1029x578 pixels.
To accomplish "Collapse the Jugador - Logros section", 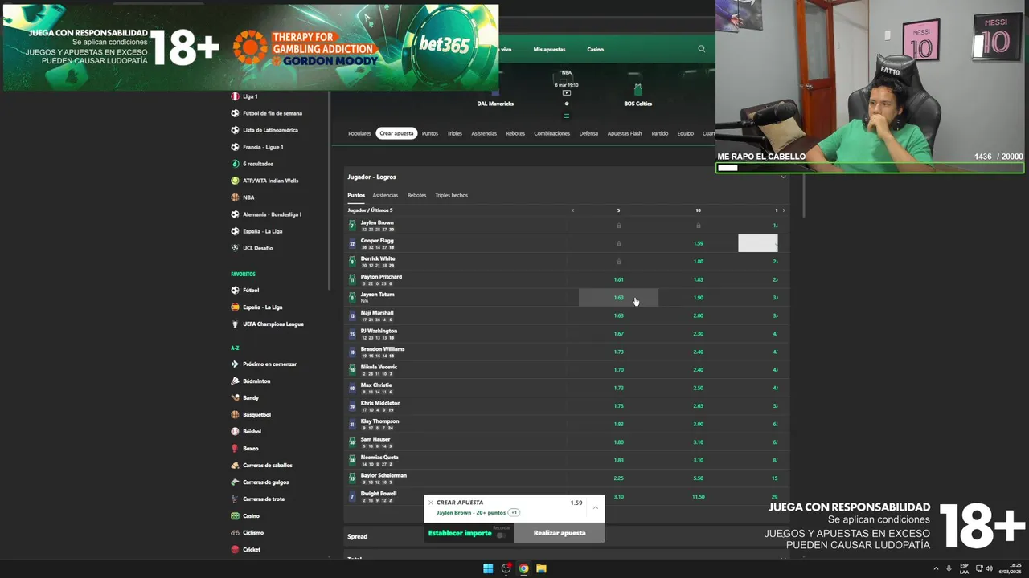I will (x=782, y=177).
